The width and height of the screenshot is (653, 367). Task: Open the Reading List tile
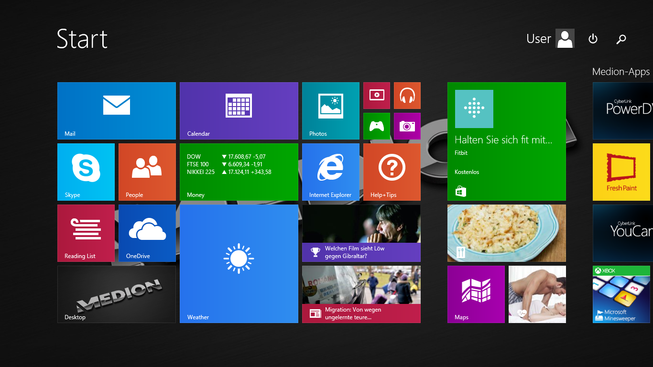(86, 233)
